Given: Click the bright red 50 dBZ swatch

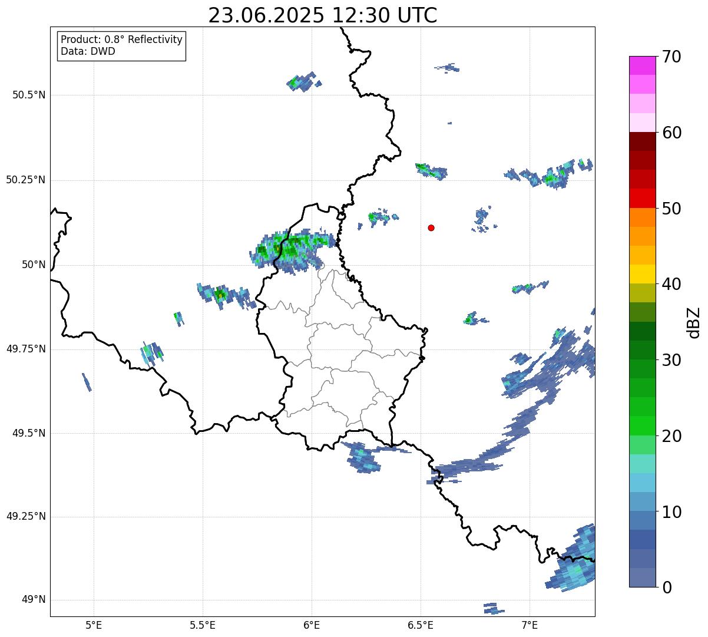Looking at the screenshot, I should point(643,198).
